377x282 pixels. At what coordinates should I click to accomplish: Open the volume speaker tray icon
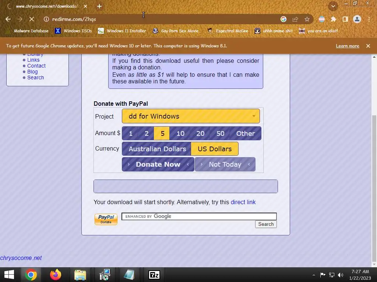pos(341,275)
